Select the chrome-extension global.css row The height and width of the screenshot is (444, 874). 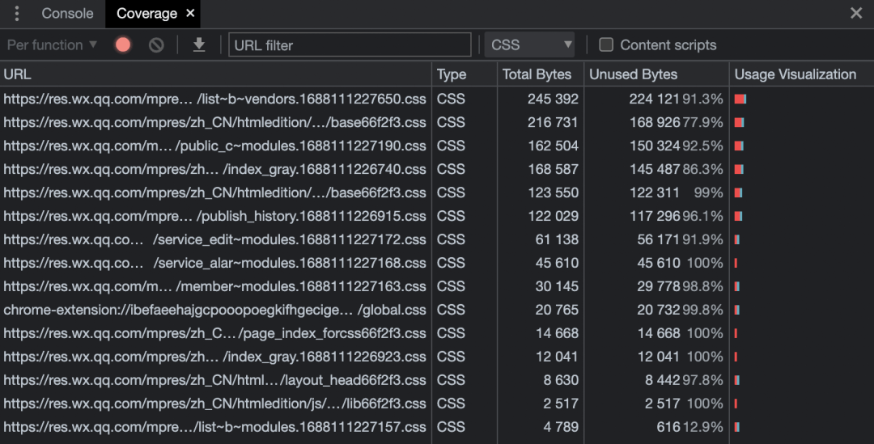214,311
